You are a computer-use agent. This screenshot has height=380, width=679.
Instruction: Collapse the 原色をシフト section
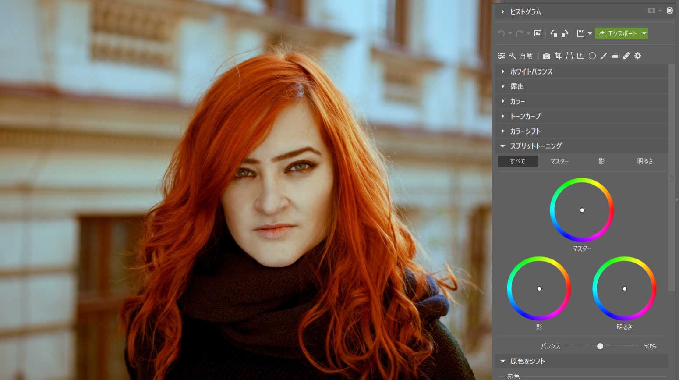582,361
